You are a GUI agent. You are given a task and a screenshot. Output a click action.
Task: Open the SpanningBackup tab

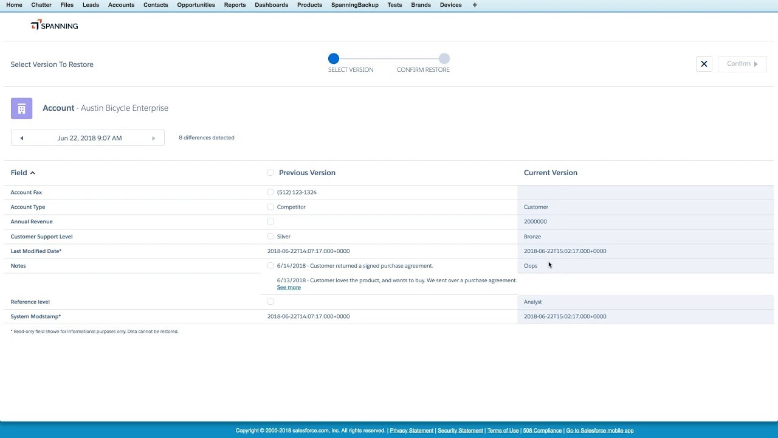pyautogui.click(x=355, y=5)
